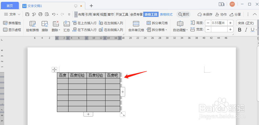
Task: Click 合并单元格 merge cells
Action: (x=136, y=26)
